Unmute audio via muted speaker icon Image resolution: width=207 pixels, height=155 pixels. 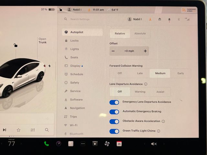coord(154,144)
